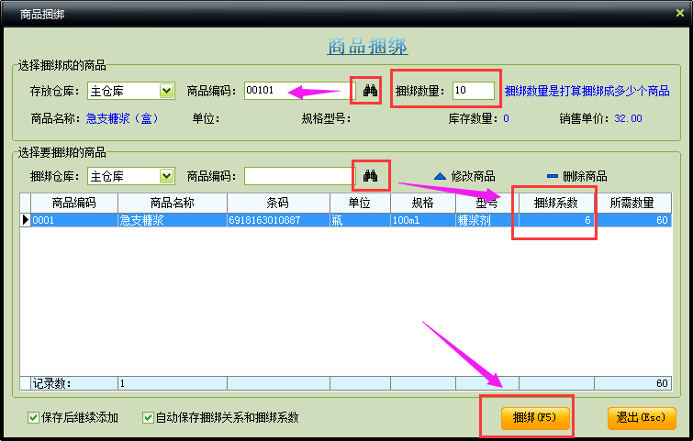
Task: Click the product name 急支糖浆（盒）
Action: click(x=121, y=118)
